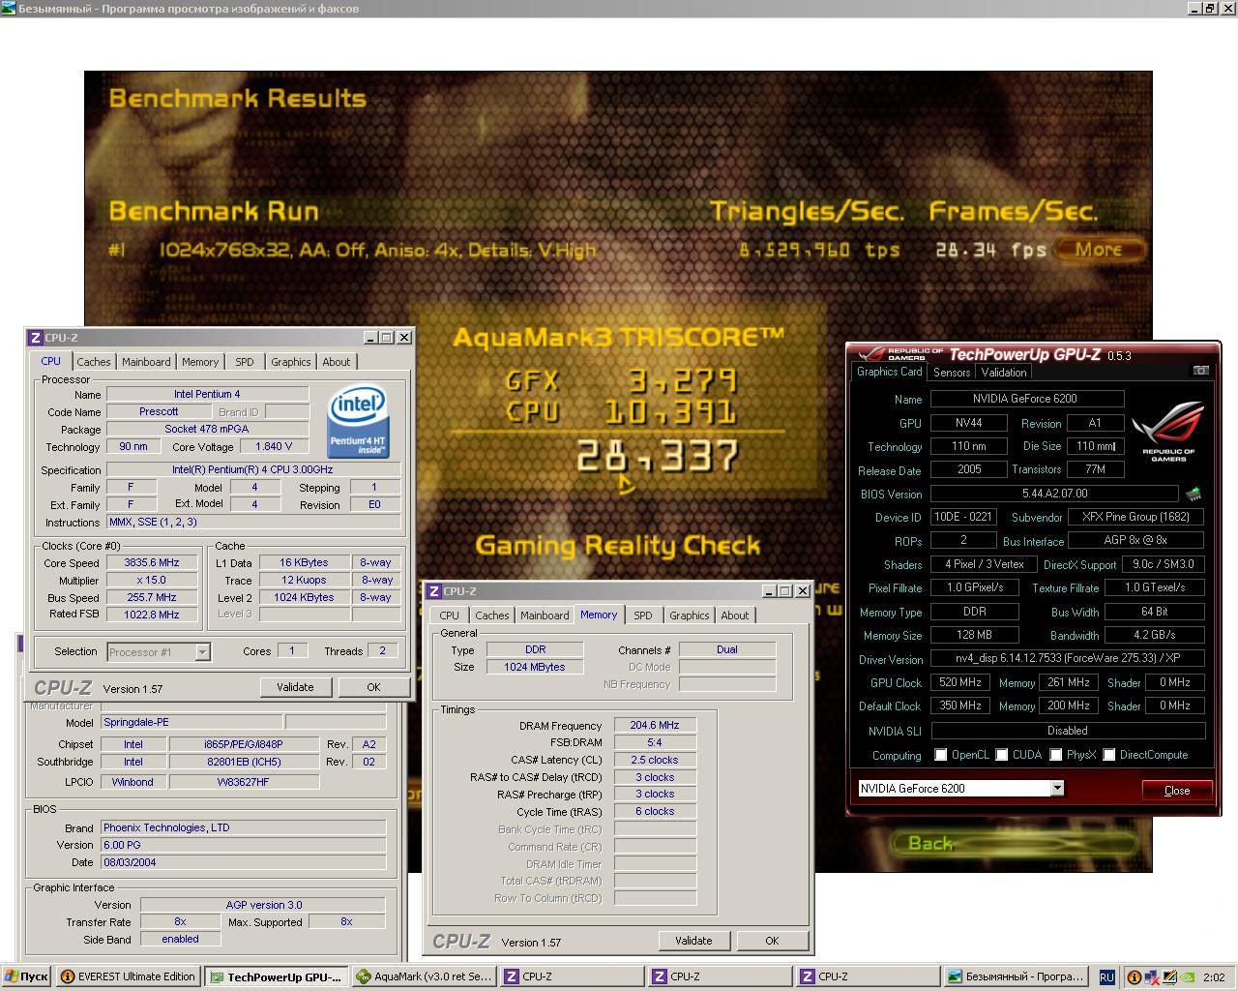
Task: Open the Пуск start menu
Action: point(26,977)
